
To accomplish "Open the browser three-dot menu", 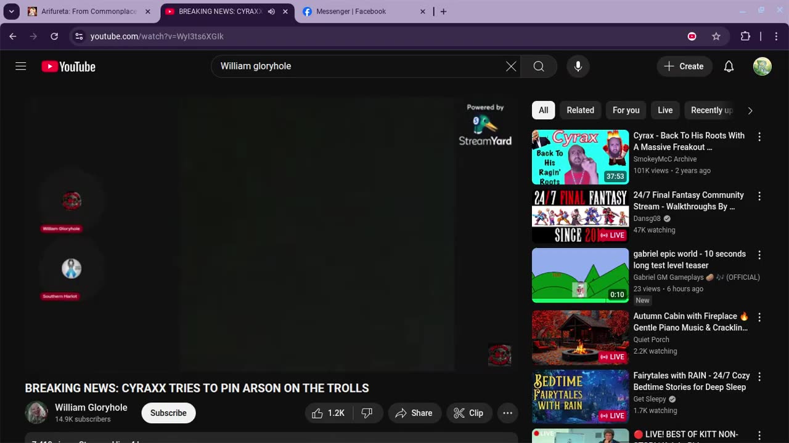I will coord(775,36).
